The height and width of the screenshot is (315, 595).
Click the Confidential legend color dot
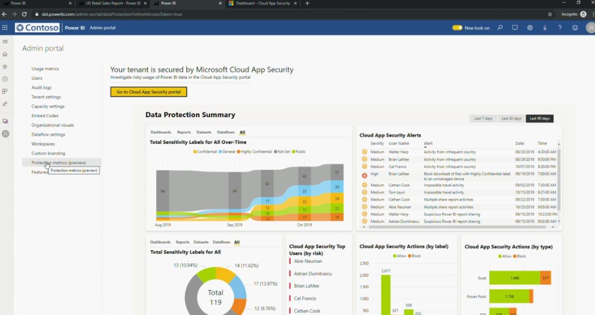pyautogui.click(x=195, y=152)
